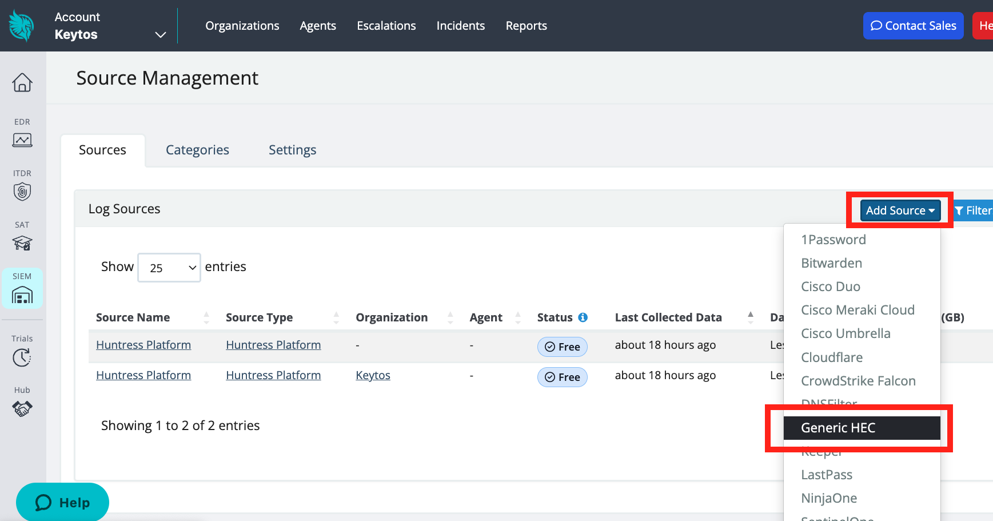Viewport: 993px width, 521px height.
Task: Open the Show entries count selector
Action: (169, 267)
